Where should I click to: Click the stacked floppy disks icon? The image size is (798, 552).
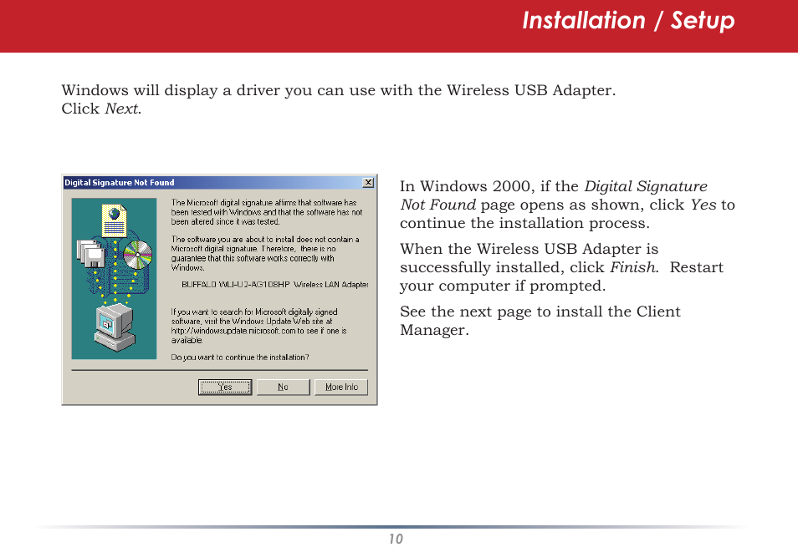tap(90, 253)
